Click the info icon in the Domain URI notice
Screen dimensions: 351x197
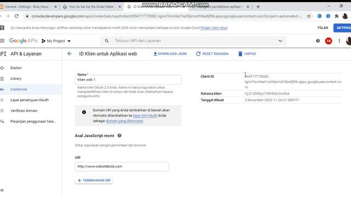pyautogui.click(x=84, y=112)
